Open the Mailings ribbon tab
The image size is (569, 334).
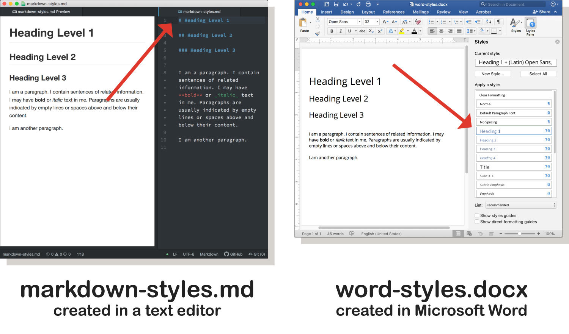point(421,12)
